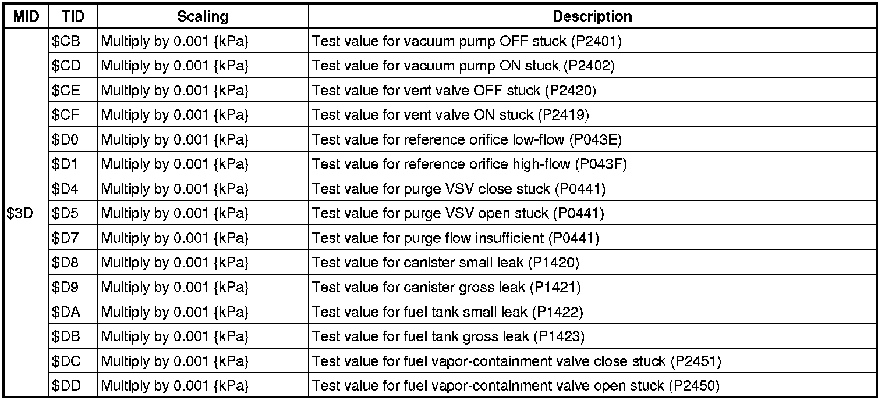Click canister small leak (P1420) description
This screenshot has height=401, width=885.
pyautogui.click(x=446, y=263)
